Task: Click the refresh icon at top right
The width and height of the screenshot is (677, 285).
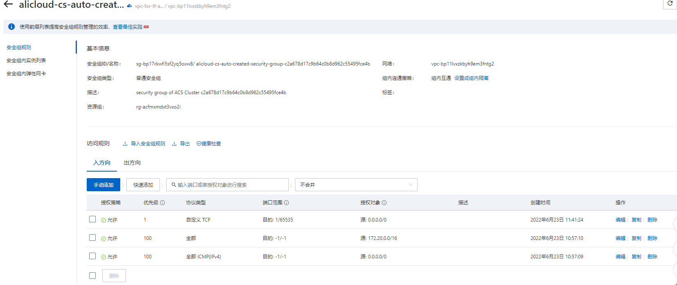Action: pos(670,4)
